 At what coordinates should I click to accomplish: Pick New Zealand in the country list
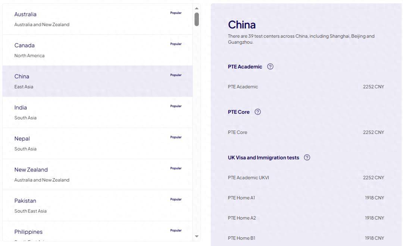click(x=97, y=174)
